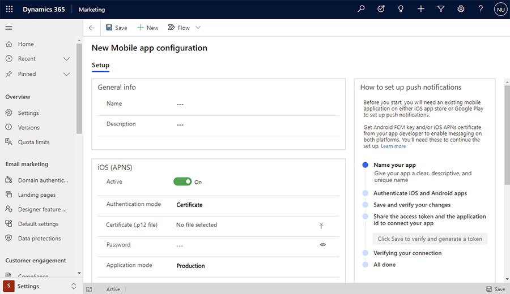Collapse the hamburger navigation menu
The height and width of the screenshot is (294, 510).
point(8,28)
